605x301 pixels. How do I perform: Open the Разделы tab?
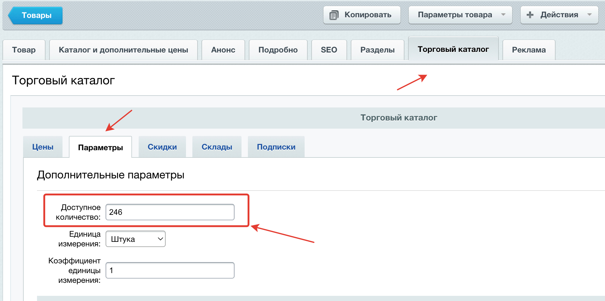[x=378, y=50]
